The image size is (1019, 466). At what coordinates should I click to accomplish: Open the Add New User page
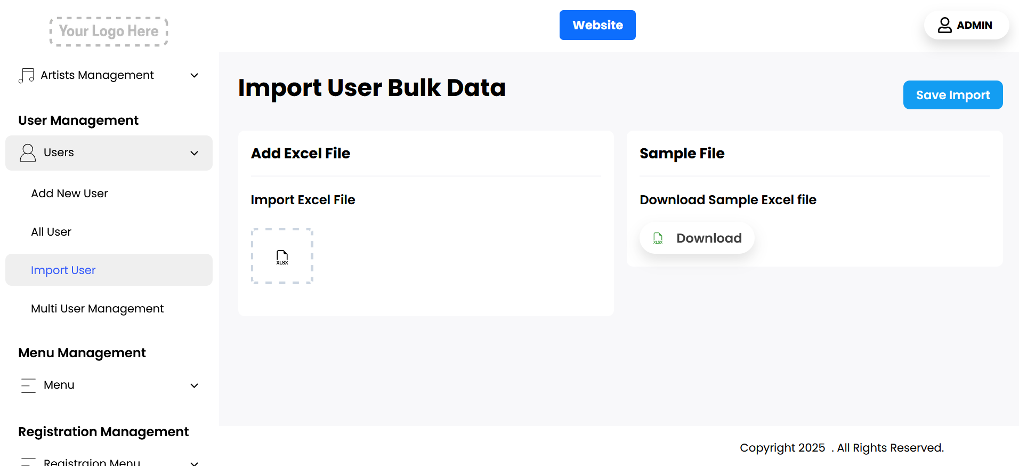69,194
